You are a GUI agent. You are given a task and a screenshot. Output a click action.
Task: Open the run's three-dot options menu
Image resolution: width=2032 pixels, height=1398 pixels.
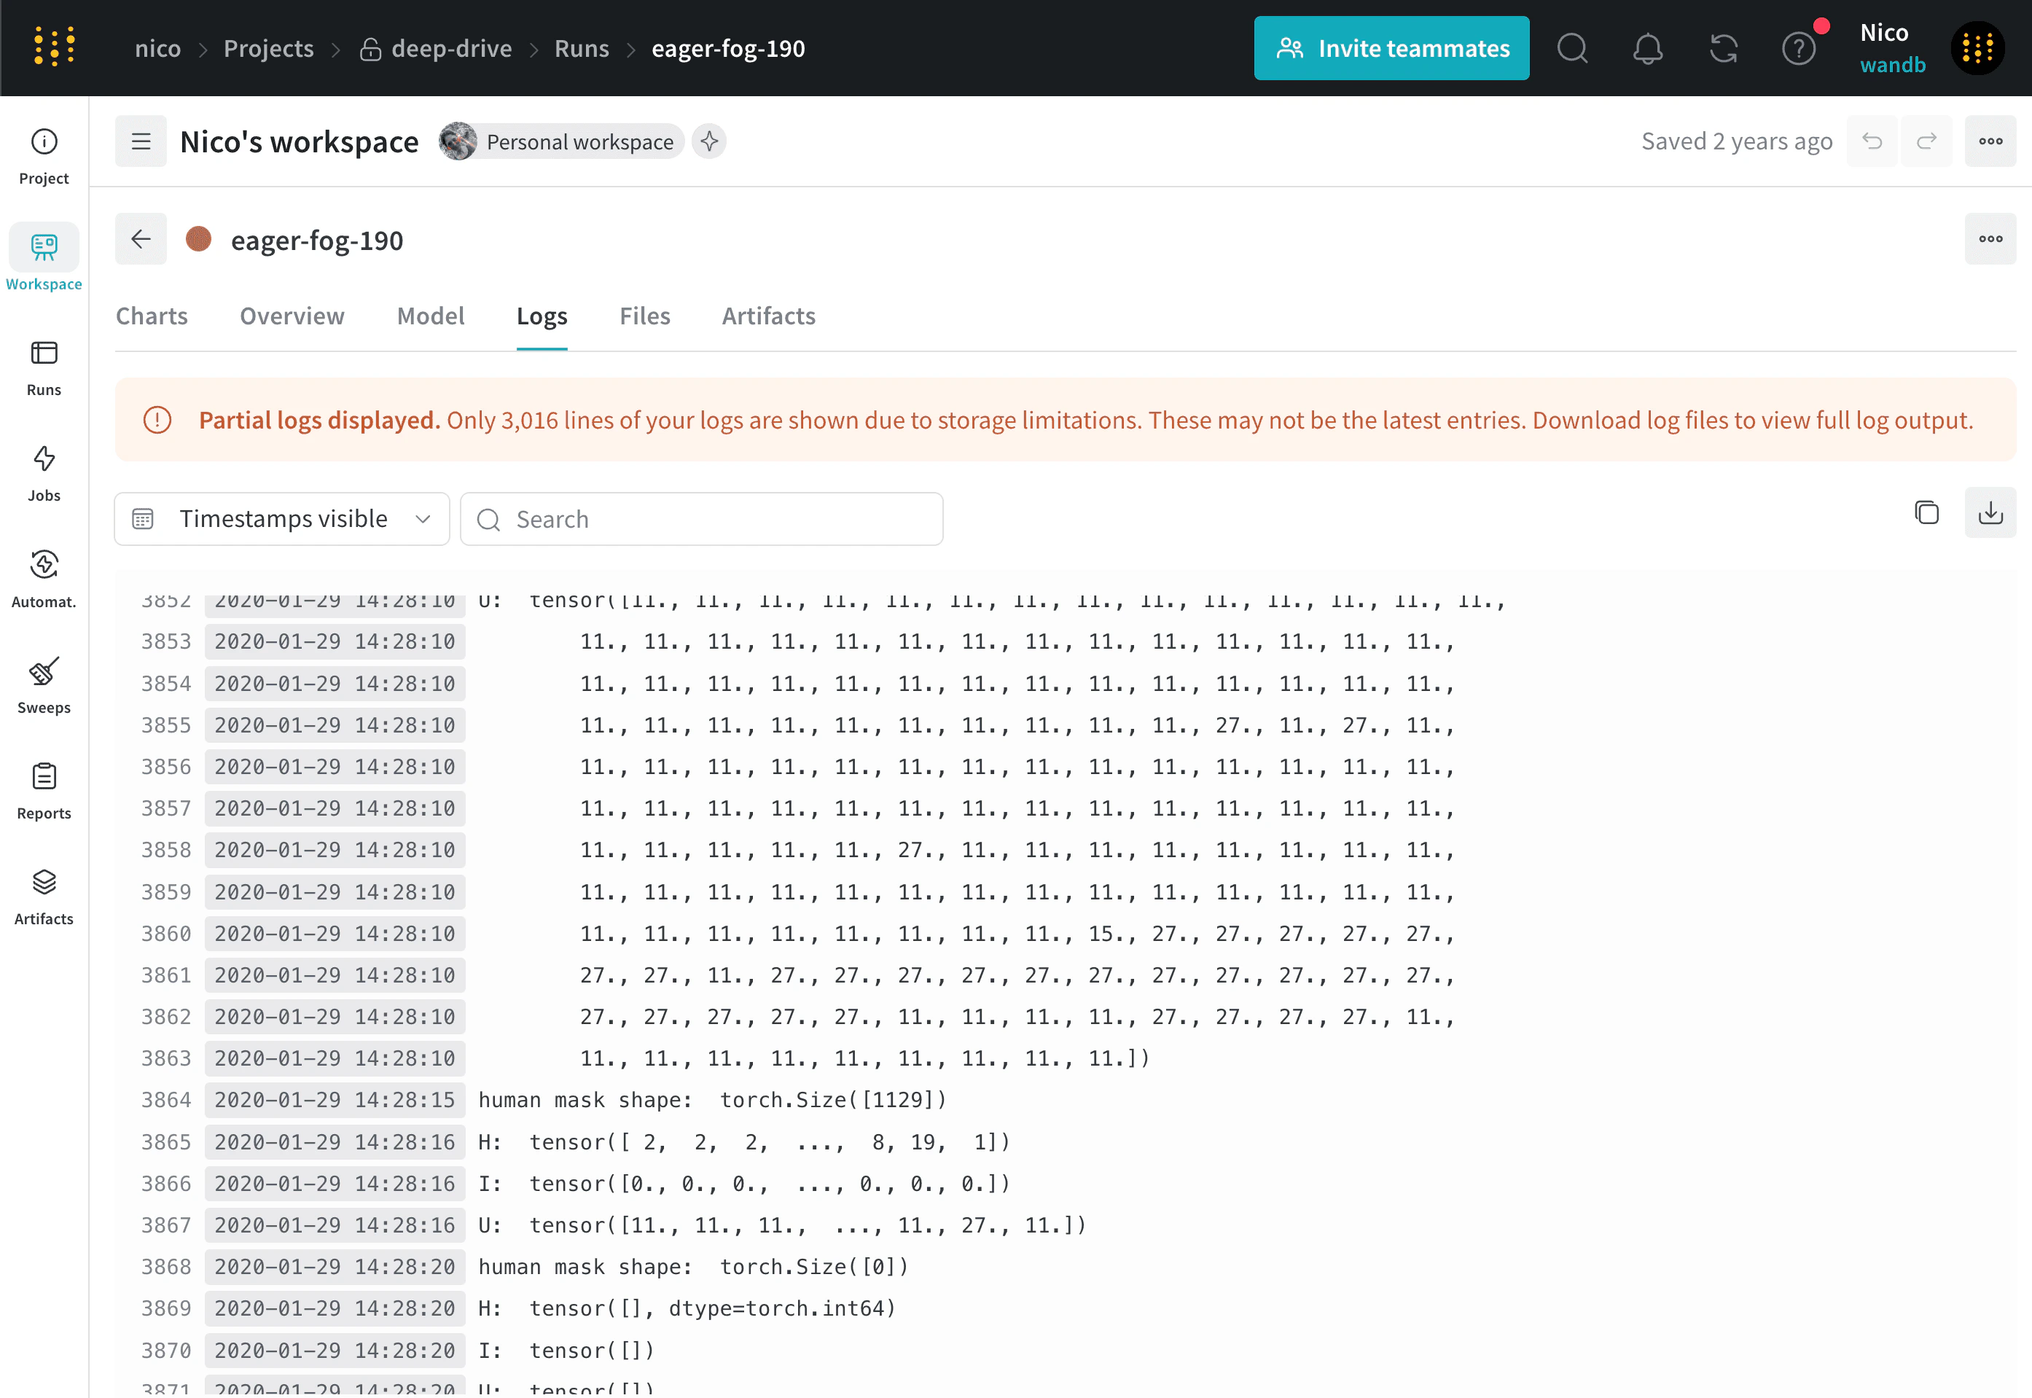click(1990, 239)
